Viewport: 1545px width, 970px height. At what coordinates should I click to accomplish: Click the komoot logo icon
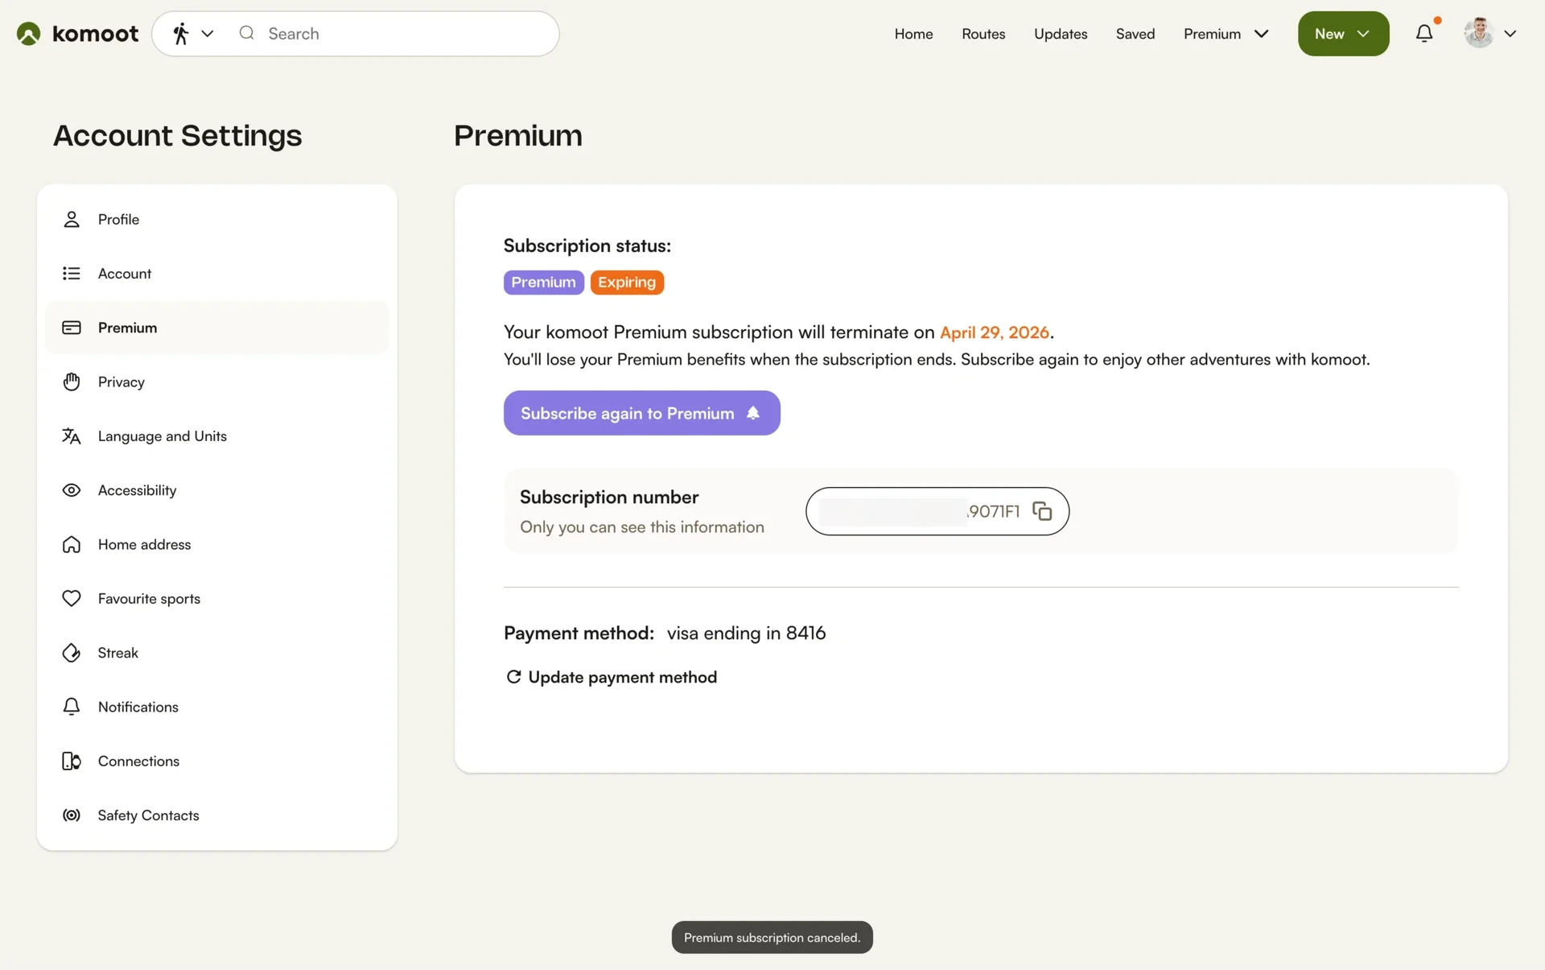[28, 34]
